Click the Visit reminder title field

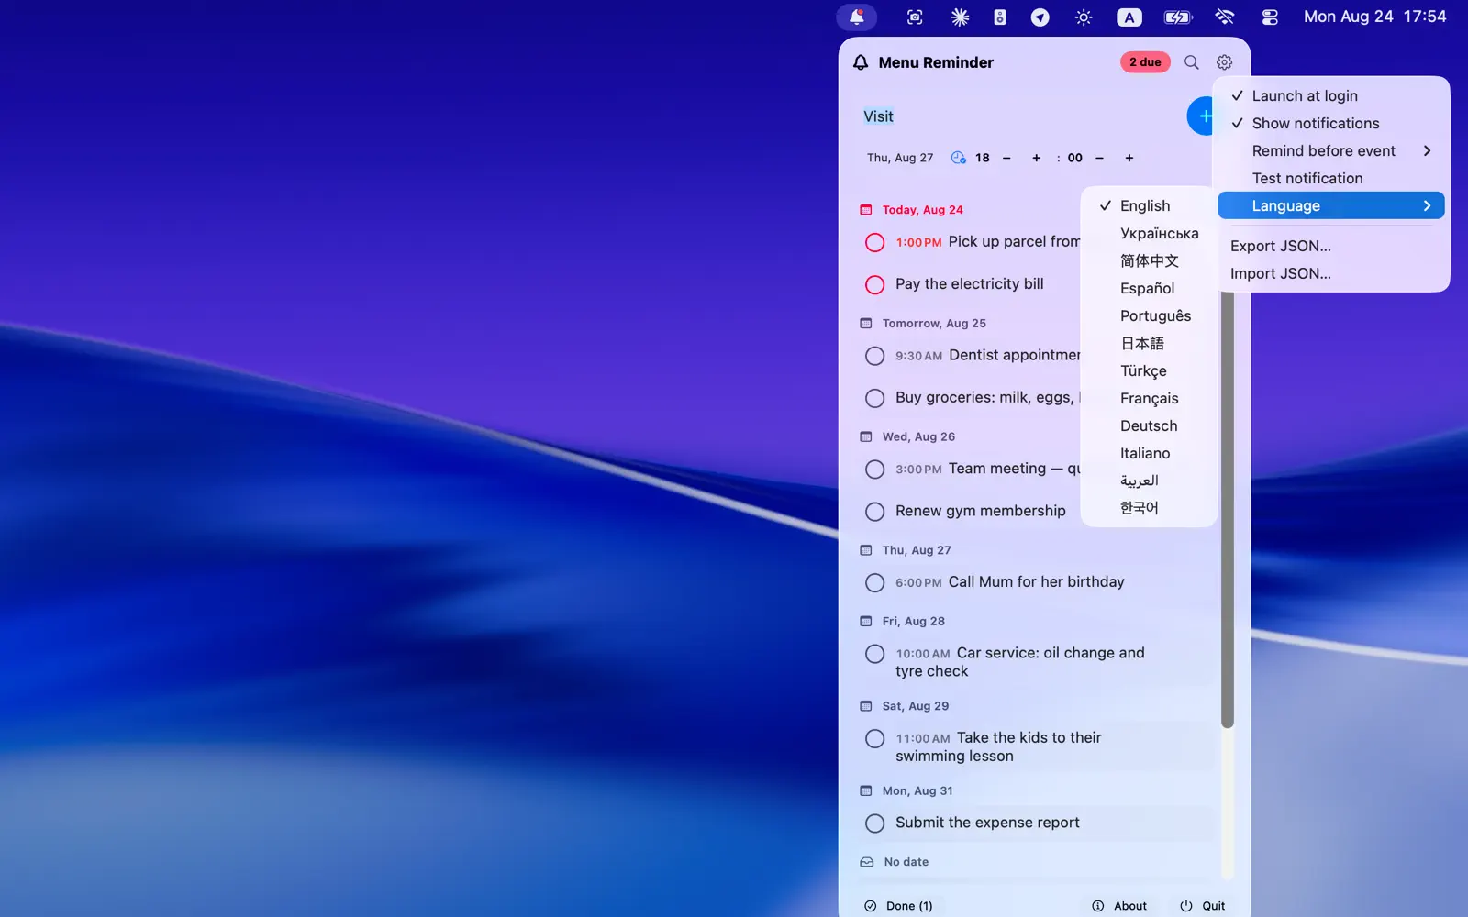pos(1018,116)
